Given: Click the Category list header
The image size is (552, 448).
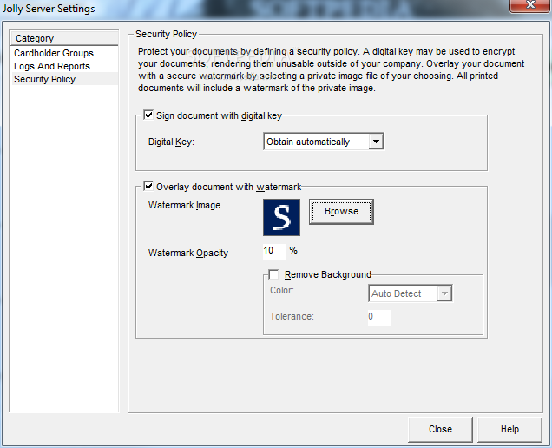Looking at the screenshot, I should 64,38.
